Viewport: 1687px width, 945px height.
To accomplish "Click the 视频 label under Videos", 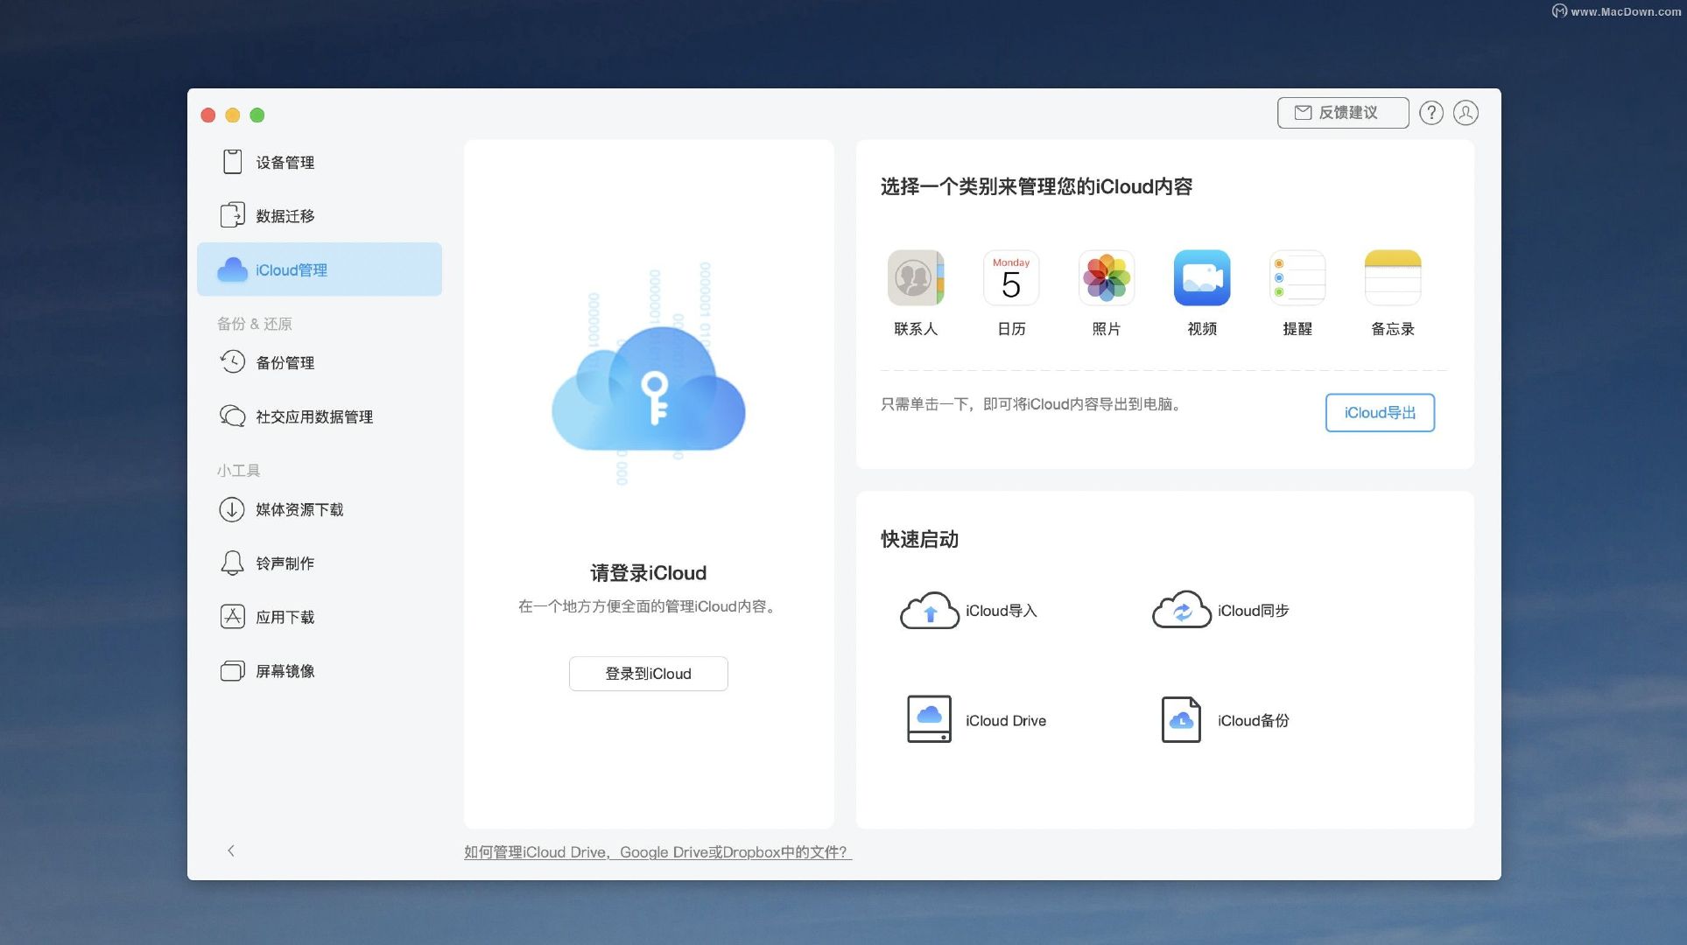I will pos(1202,329).
